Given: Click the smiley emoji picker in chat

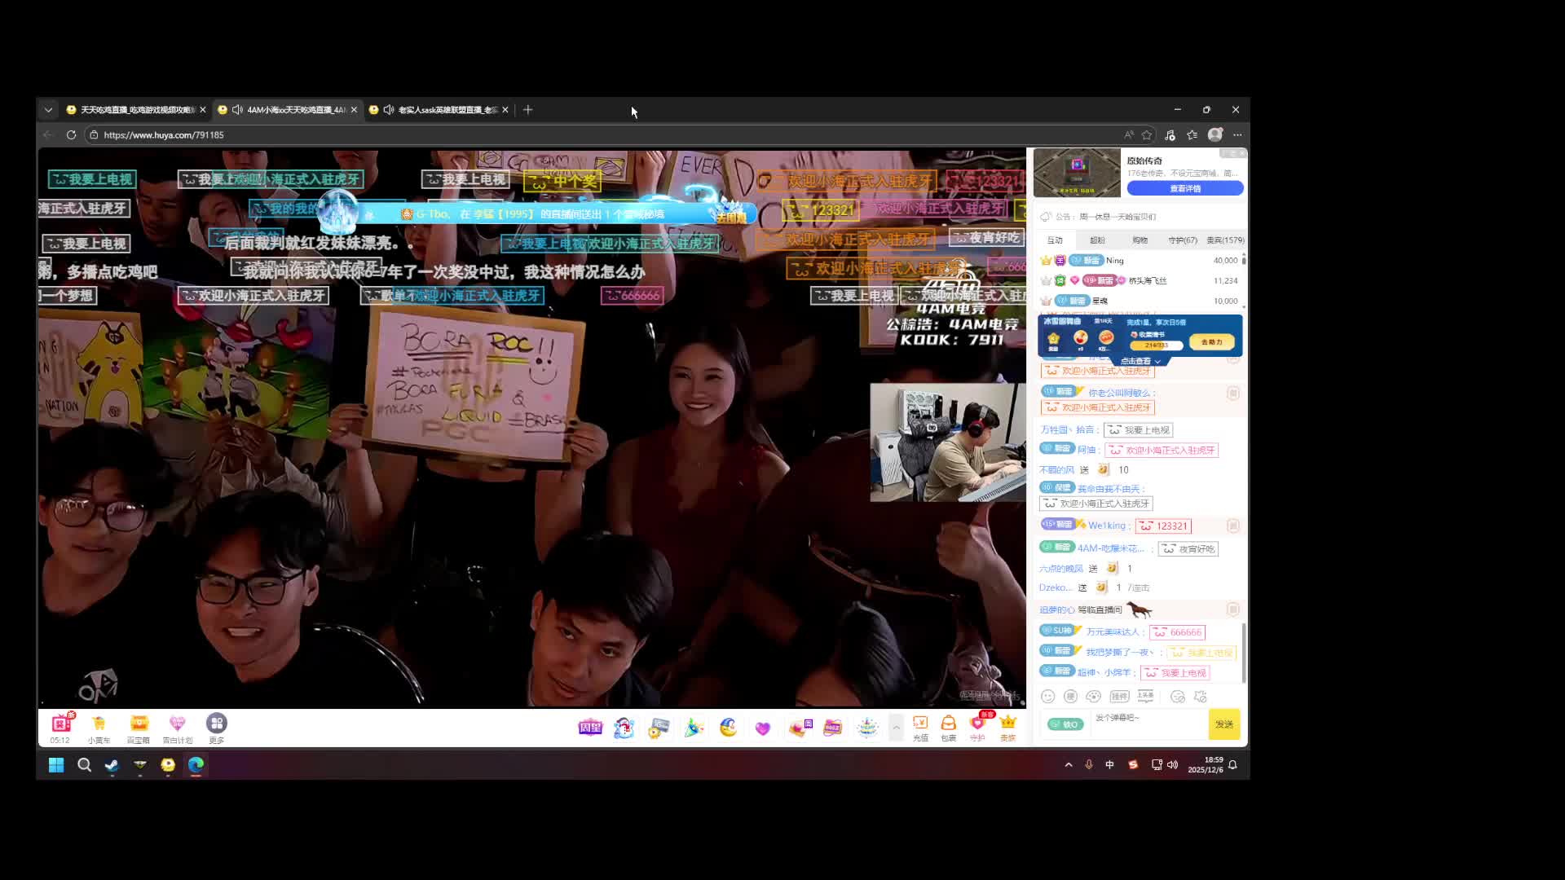Looking at the screenshot, I should click(1048, 697).
